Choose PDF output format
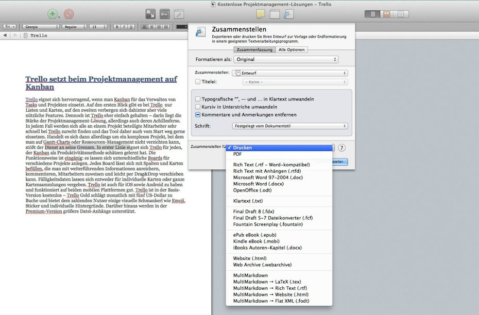479x315 pixels. [279, 154]
